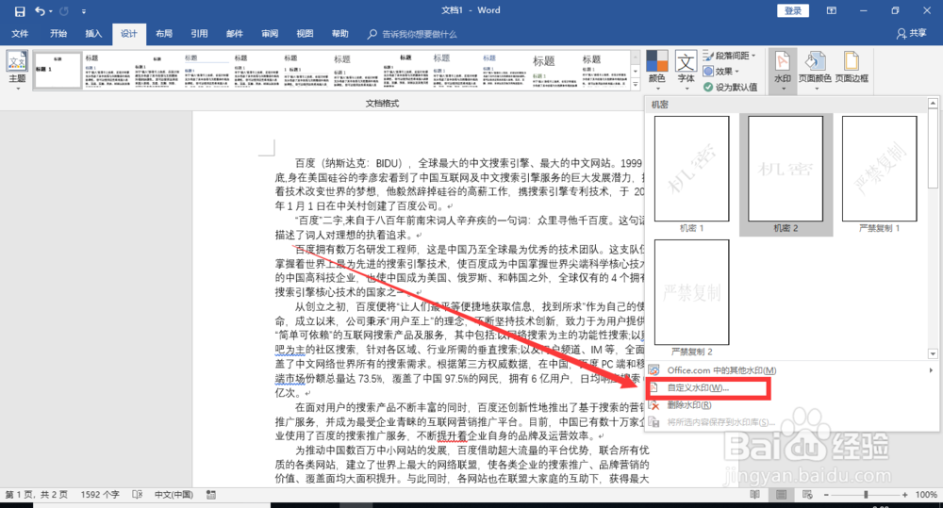Click the zoom in plus button
The height and width of the screenshot is (508, 943).
tap(904, 495)
